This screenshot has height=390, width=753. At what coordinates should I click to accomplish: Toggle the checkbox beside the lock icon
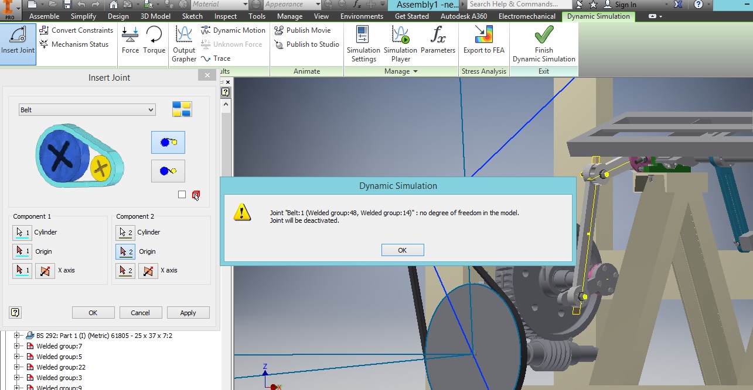182,195
